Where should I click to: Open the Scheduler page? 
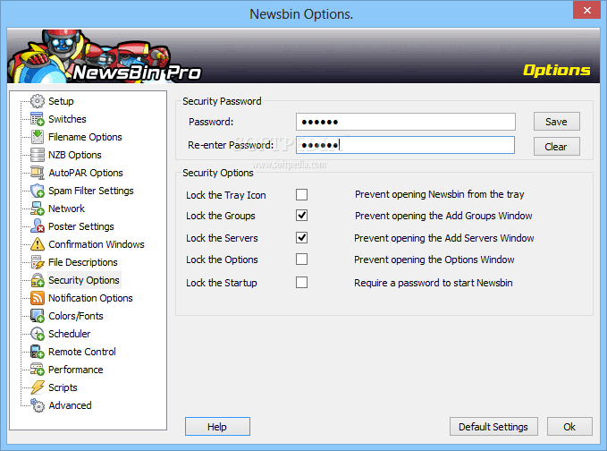69,334
